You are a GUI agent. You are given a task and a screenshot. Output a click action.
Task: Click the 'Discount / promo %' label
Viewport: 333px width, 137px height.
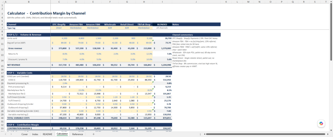click(x=18, y=60)
